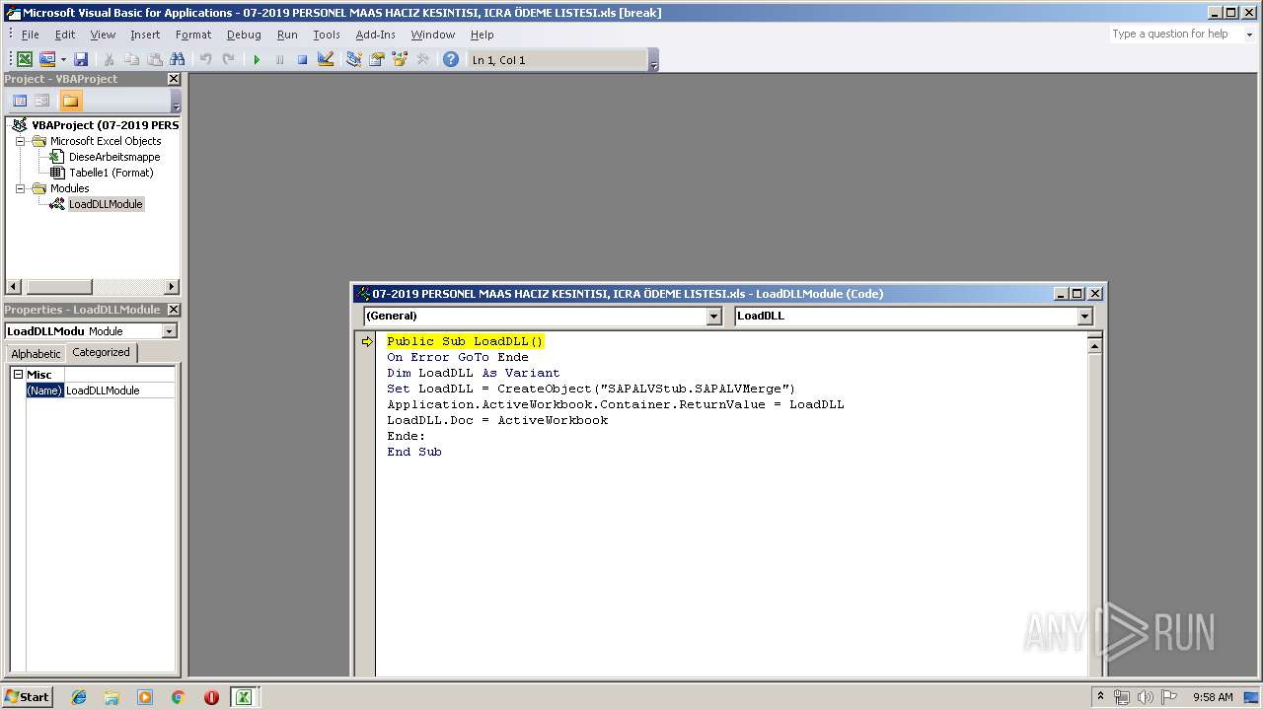Open the (General) object dropdown in code window
Screen dimensions: 1263x710
point(714,317)
